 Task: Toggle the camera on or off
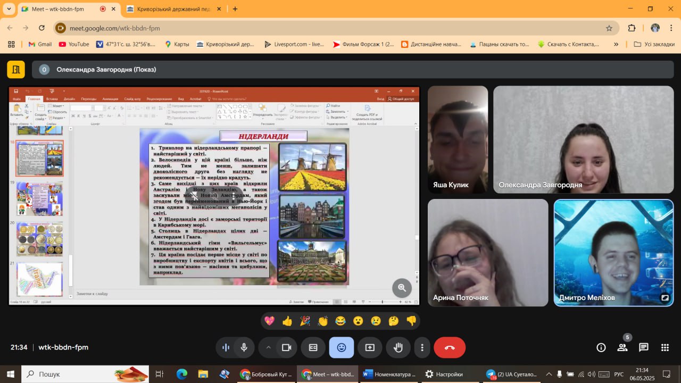[286, 347]
